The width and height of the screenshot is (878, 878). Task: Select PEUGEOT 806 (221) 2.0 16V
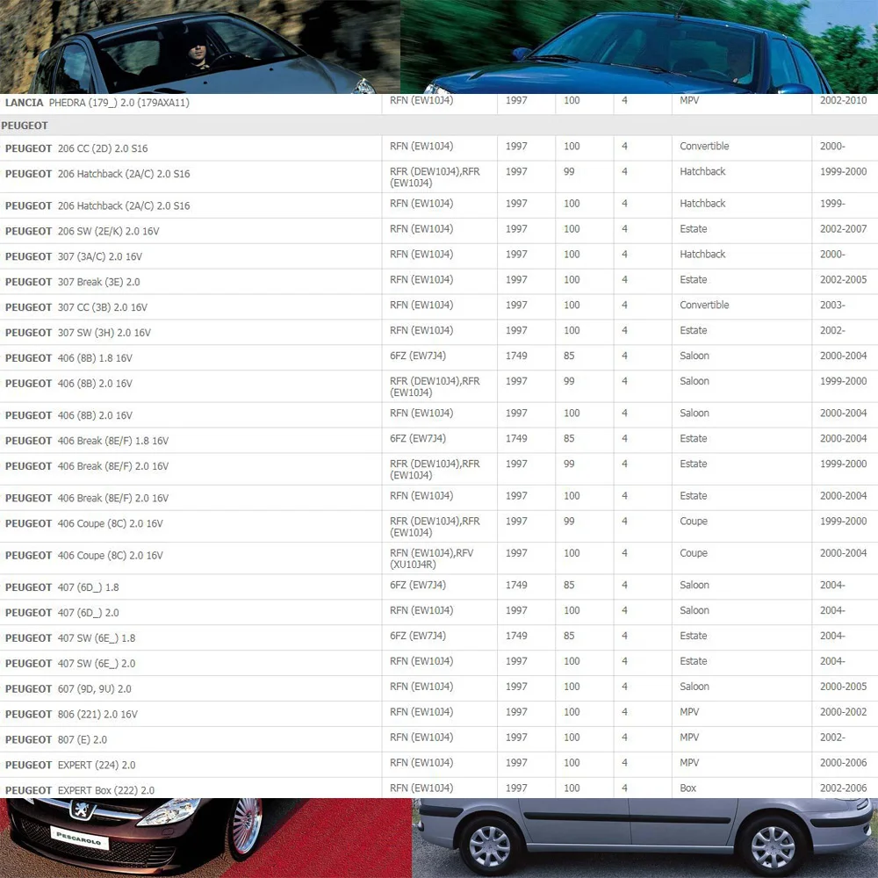(x=72, y=715)
